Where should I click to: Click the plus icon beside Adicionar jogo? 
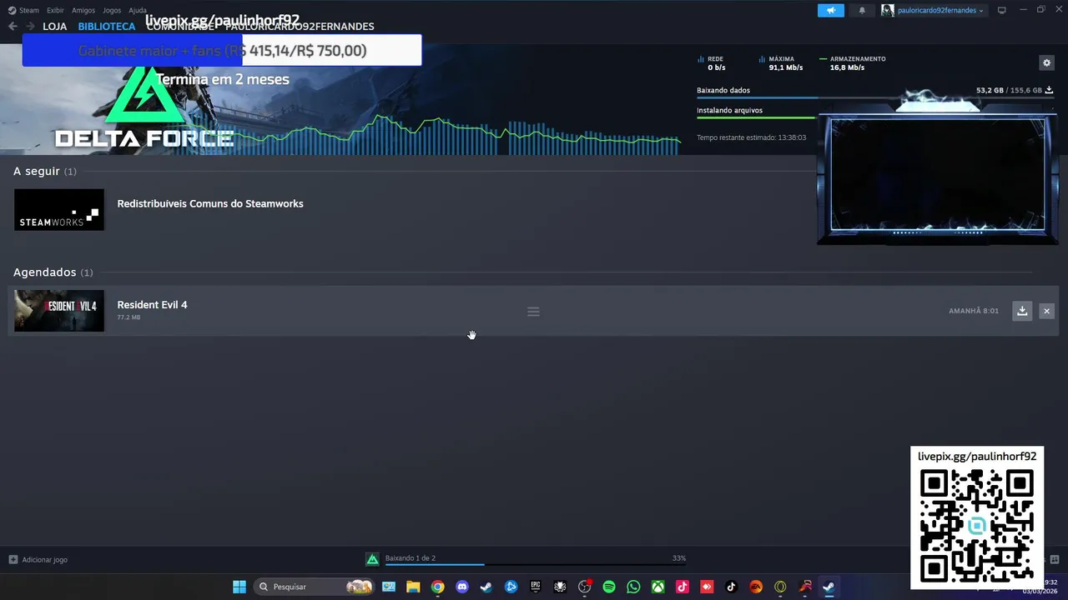13,559
